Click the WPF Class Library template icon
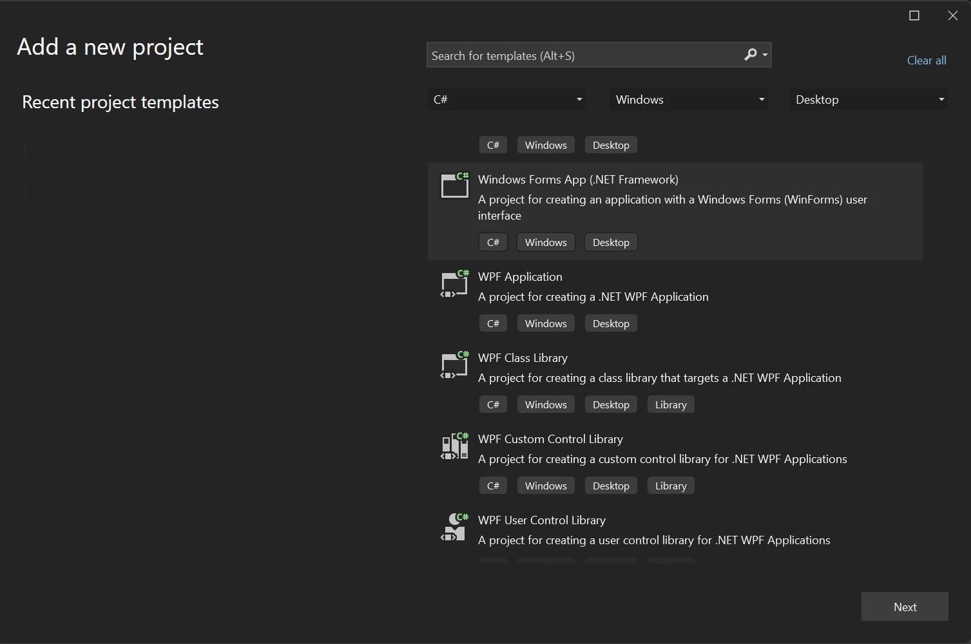 (x=454, y=365)
